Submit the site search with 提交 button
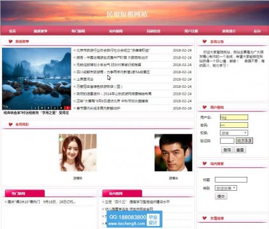 coord(221,197)
